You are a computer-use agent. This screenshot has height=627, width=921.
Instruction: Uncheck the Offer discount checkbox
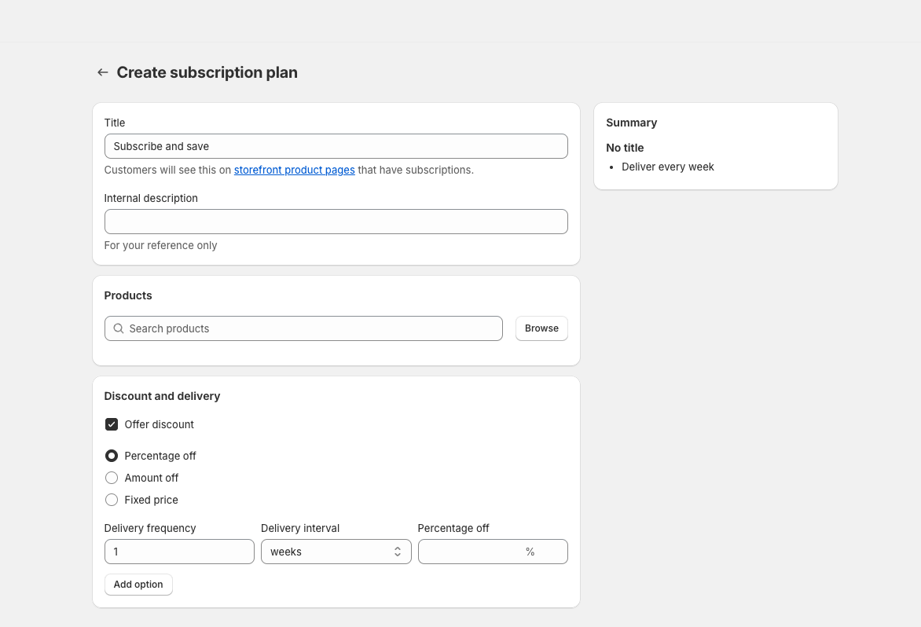pyautogui.click(x=112, y=424)
